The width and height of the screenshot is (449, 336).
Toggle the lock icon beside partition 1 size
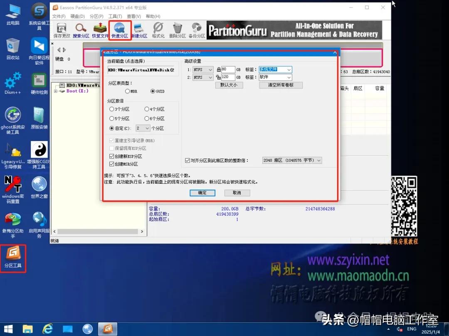tap(218, 70)
